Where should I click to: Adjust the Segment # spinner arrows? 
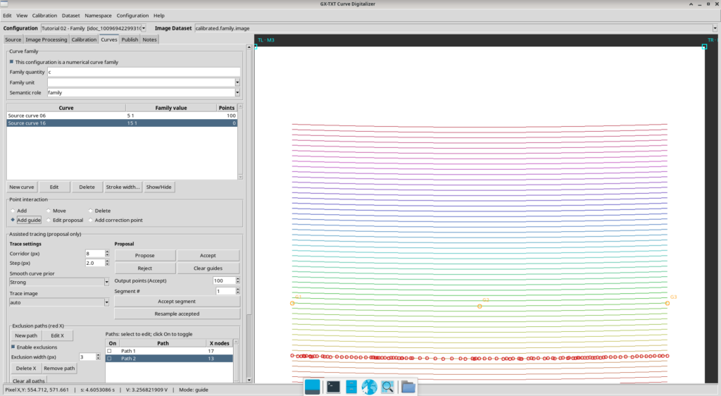(238, 291)
